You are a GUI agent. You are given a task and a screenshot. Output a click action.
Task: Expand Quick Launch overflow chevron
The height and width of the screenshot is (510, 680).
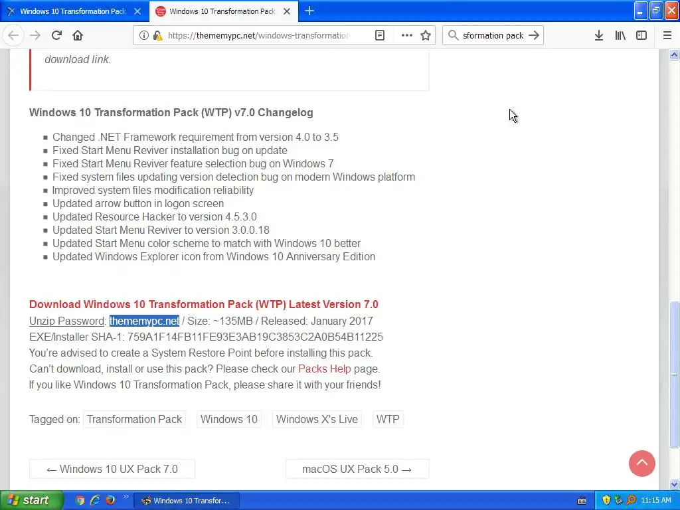tap(126, 497)
